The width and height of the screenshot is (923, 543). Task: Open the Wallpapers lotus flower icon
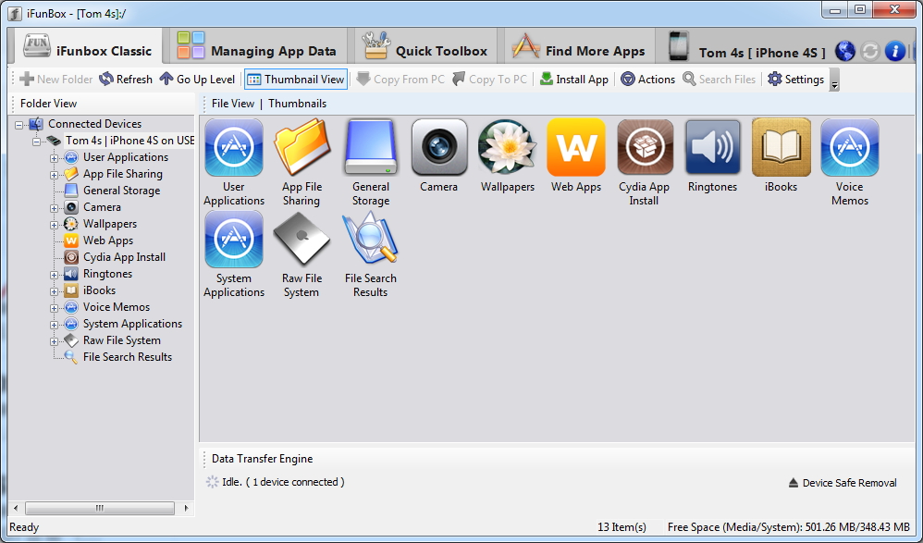508,148
